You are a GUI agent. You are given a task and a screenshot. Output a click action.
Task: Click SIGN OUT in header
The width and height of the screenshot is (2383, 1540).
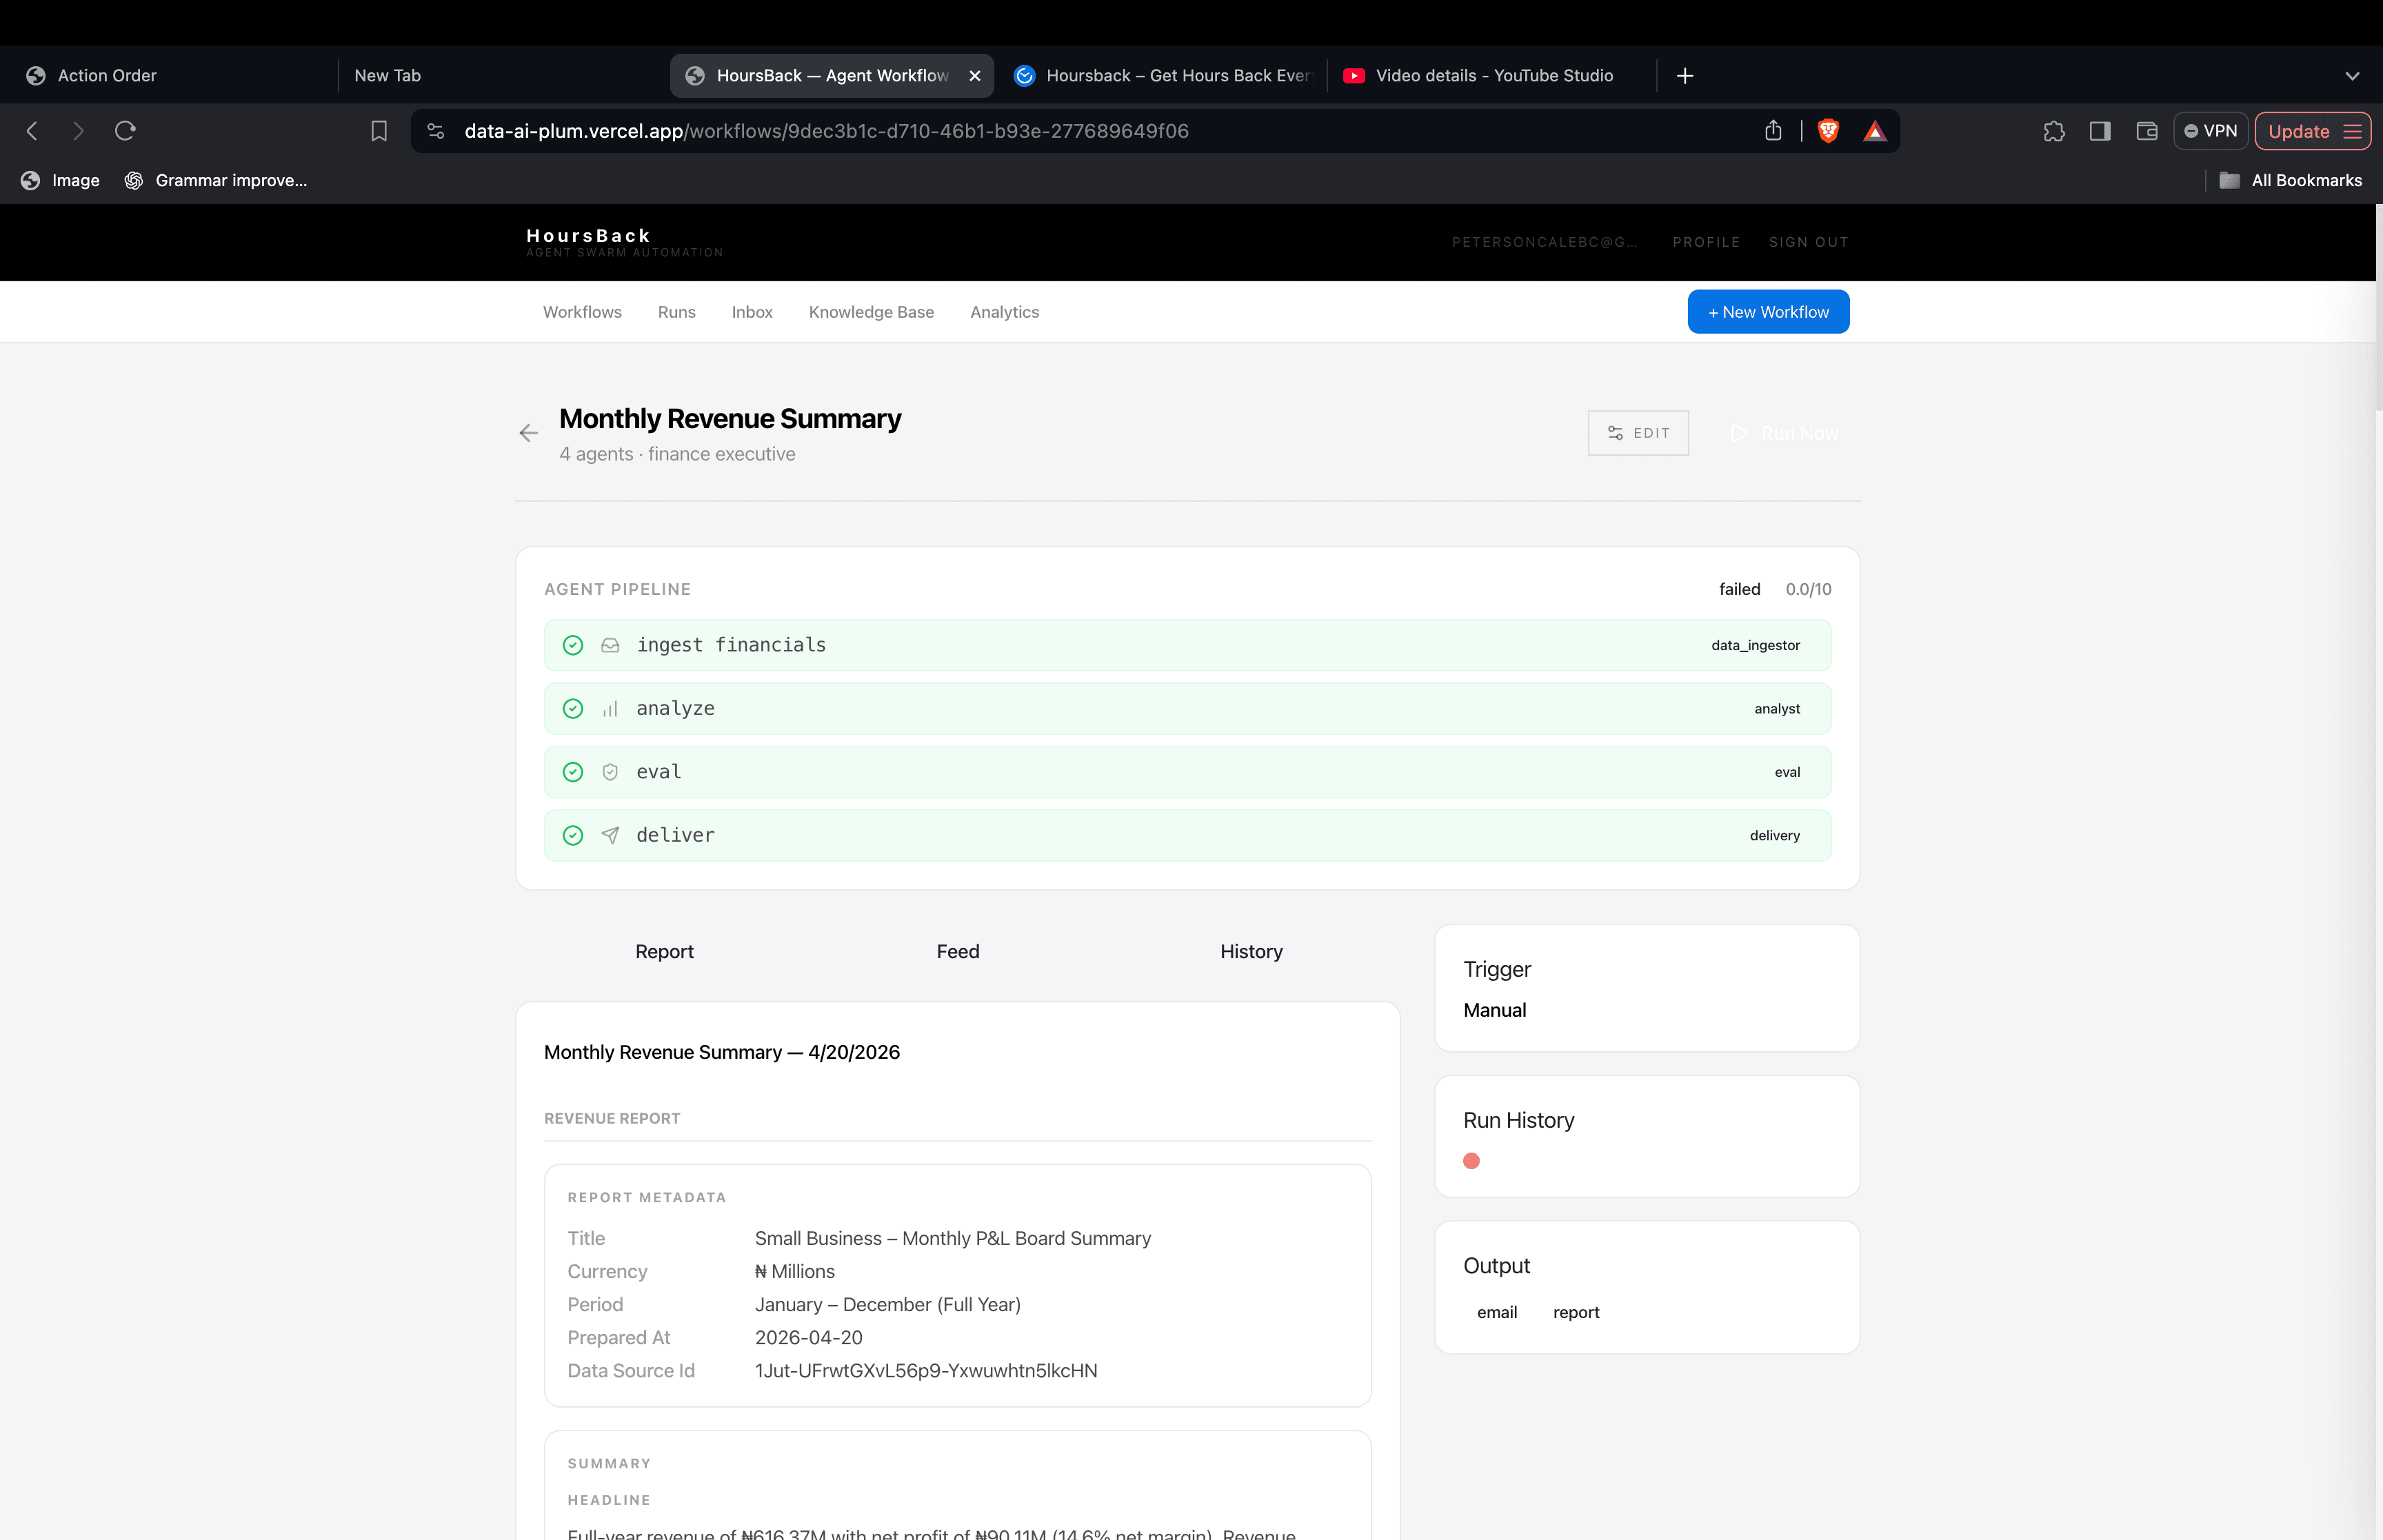(x=1808, y=242)
